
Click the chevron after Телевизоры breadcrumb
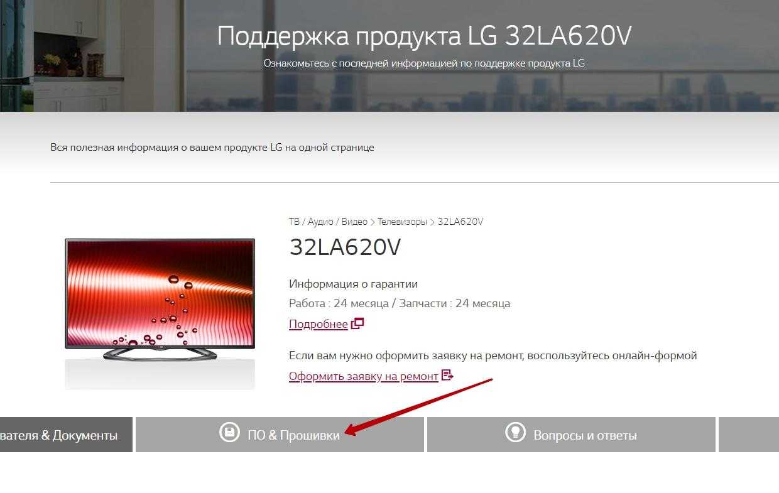tap(432, 222)
